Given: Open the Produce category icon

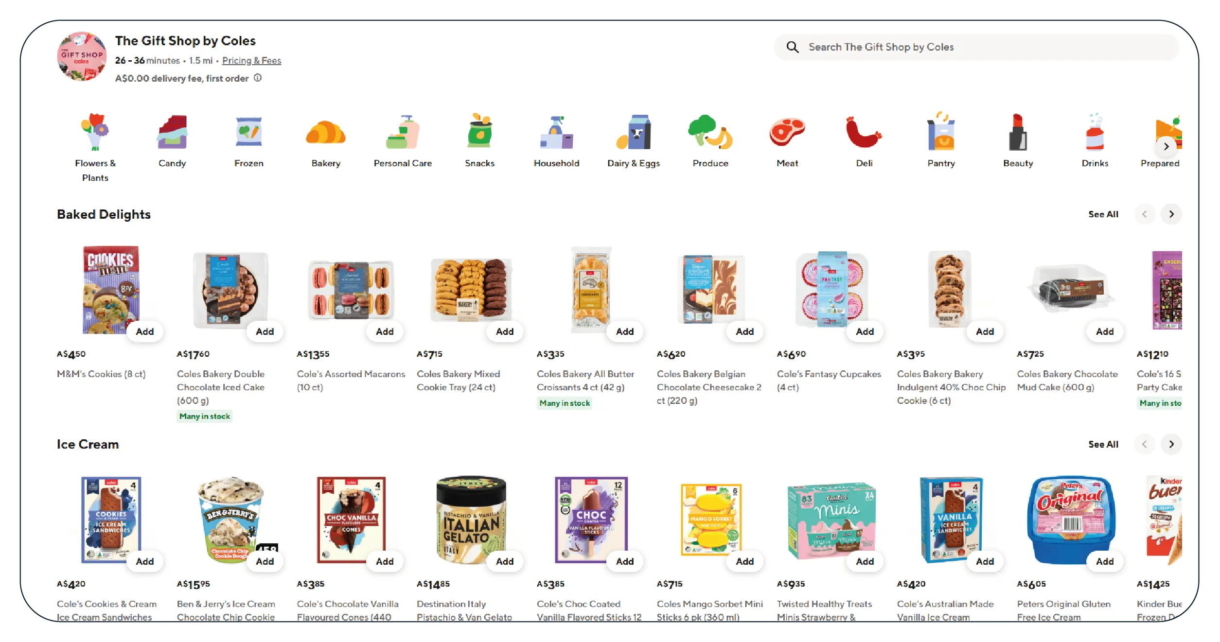Looking at the screenshot, I should [x=710, y=132].
